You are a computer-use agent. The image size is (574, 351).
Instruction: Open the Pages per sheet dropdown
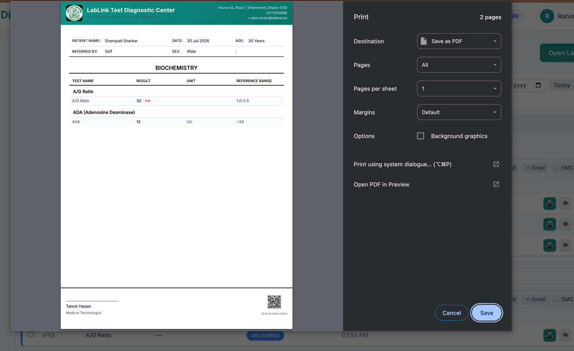[459, 88]
